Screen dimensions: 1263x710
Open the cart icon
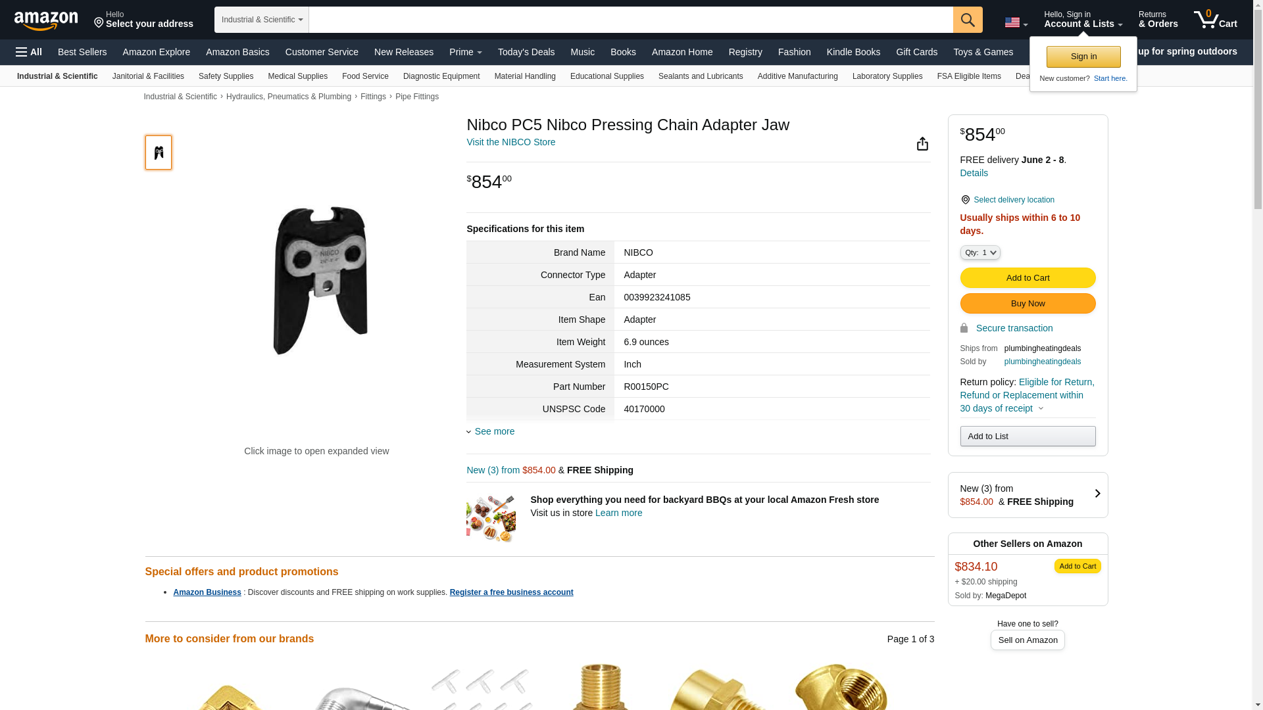(1216, 20)
